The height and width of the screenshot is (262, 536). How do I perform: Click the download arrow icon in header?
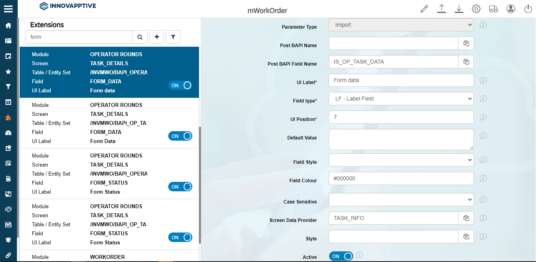[459, 9]
